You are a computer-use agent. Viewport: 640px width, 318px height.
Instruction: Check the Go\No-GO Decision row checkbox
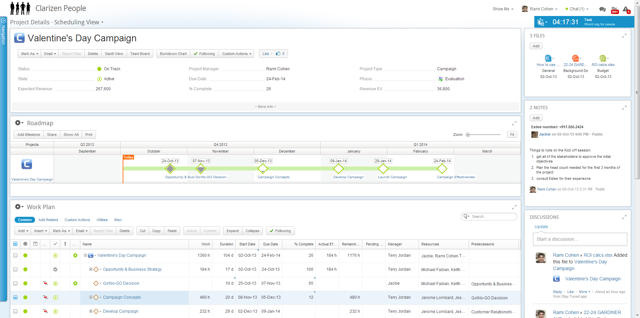pos(15,283)
